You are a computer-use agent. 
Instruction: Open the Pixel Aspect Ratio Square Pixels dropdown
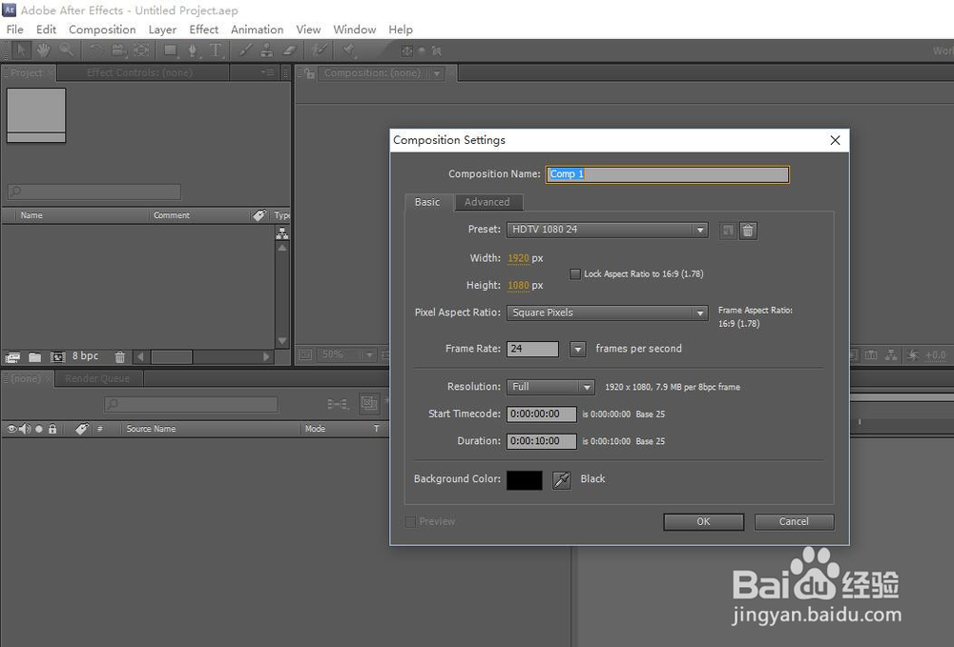coord(607,313)
